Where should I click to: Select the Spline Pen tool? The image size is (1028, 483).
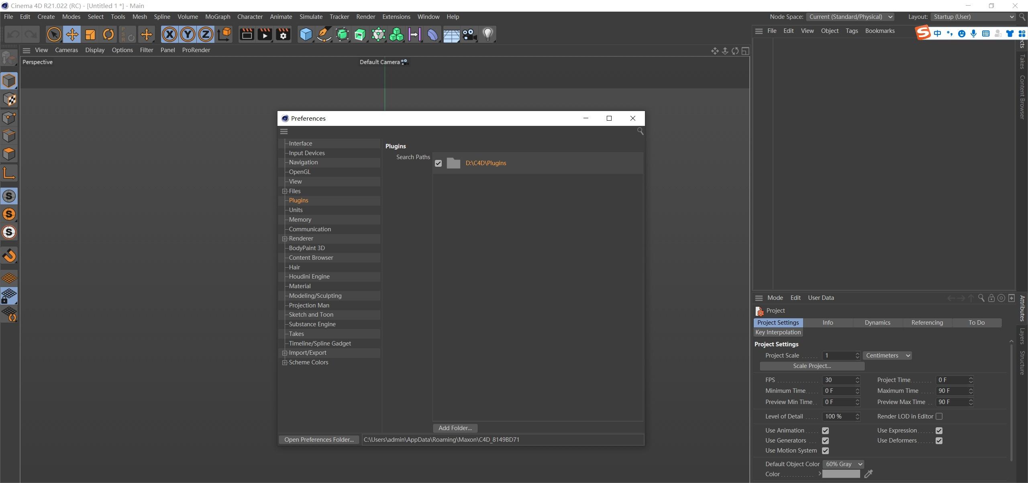click(x=324, y=34)
